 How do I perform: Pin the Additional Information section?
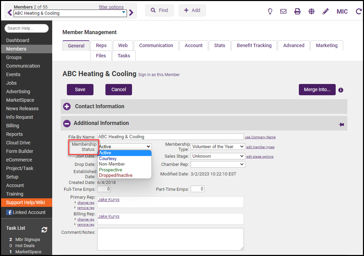[x=341, y=125]
